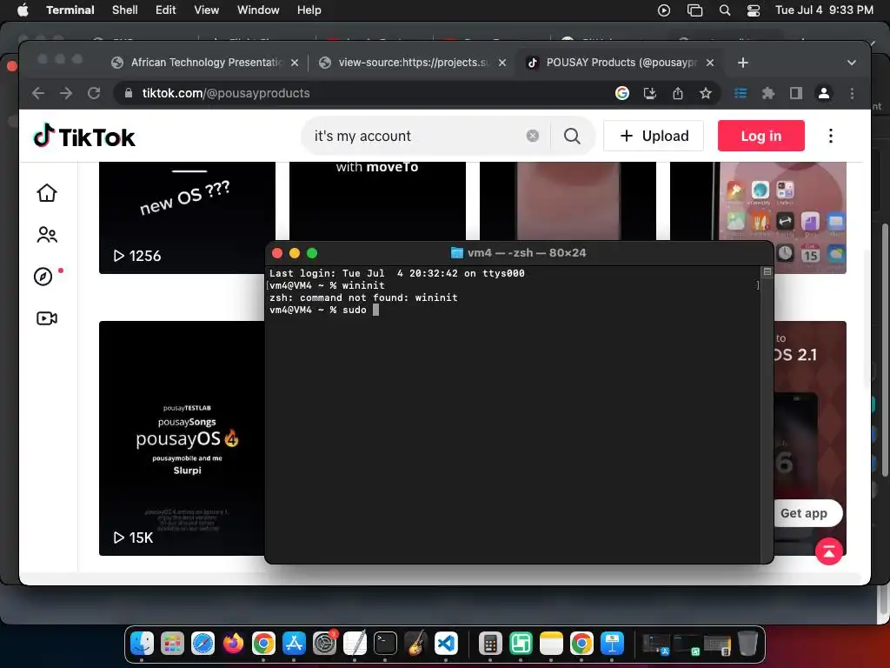The image size is (890, 668).
Task: Open GarageBand from the Dock
Action: 415,644
